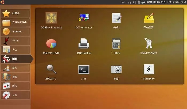This screenshot has height=109, width=187.
Task: Click the 'DOSBox Emulator' label text
Action: coord(51,27)
